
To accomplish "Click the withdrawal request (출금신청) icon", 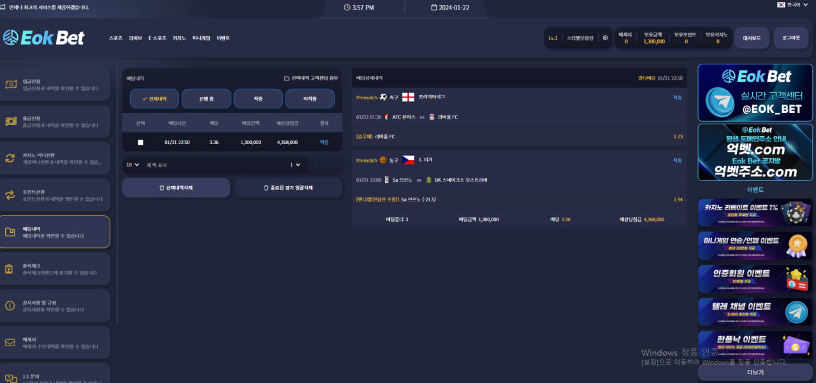I will tap(10, 121).
